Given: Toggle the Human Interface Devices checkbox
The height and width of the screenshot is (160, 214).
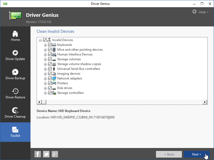Looking at the screenshot, I should (50, 54).
